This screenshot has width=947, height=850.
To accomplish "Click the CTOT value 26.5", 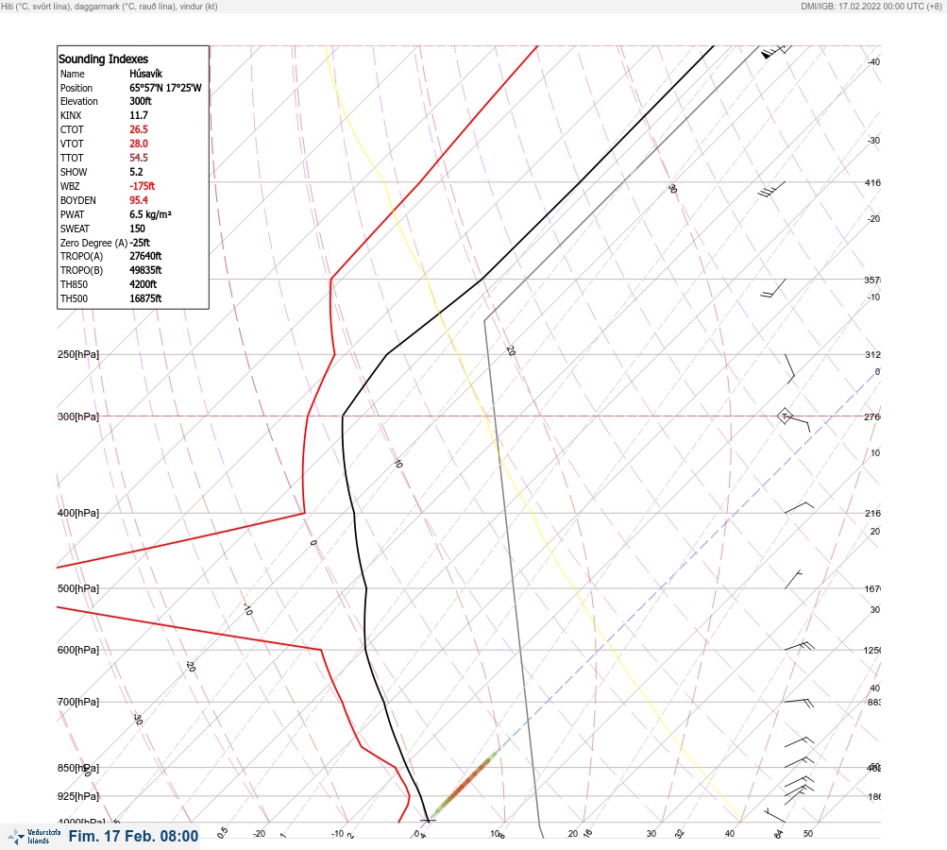I will coord(138,129).
